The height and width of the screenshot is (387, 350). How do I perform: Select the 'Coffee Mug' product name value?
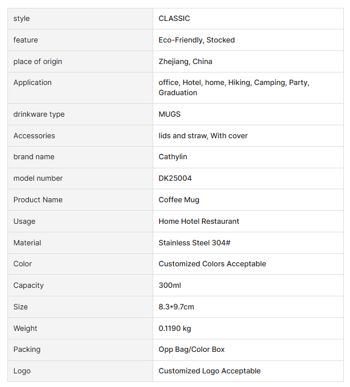[x=179, y=200]
